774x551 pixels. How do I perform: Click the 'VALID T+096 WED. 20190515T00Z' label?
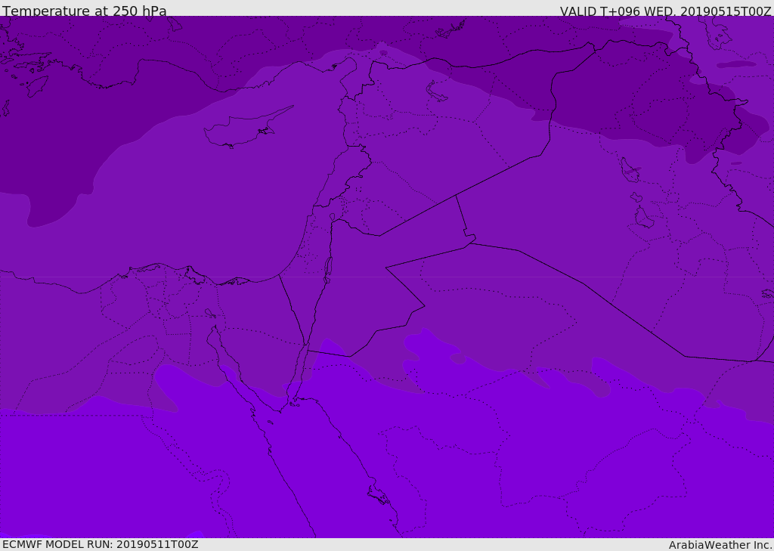coord(665,11)
